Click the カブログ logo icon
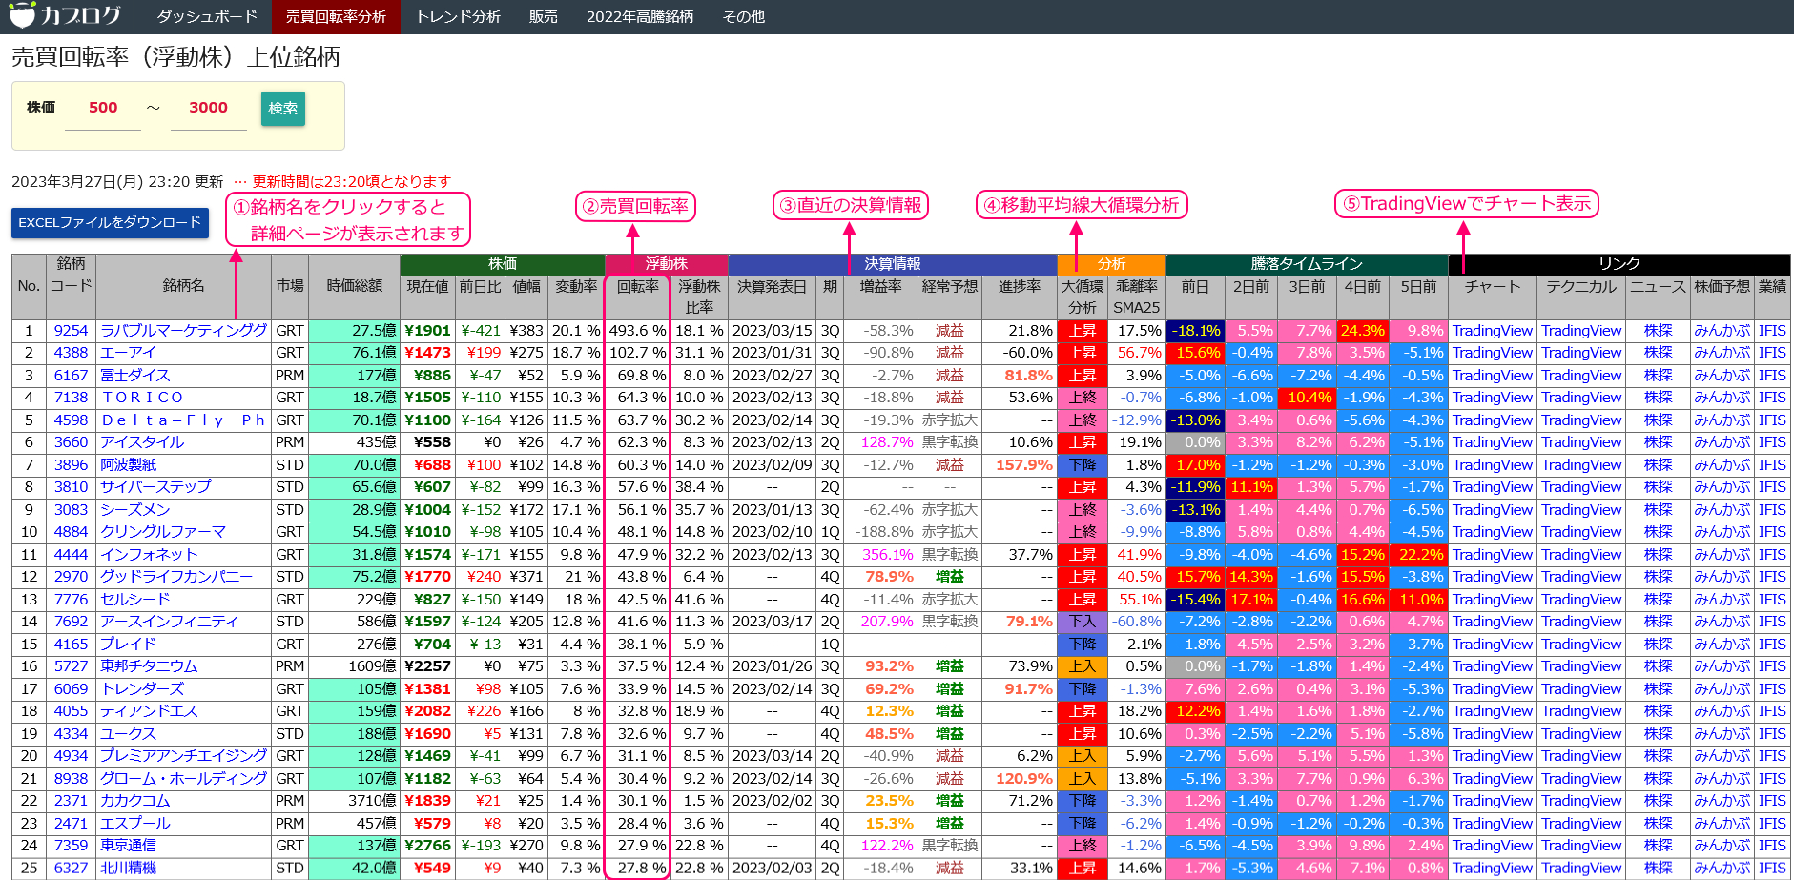 coord(22,15)
